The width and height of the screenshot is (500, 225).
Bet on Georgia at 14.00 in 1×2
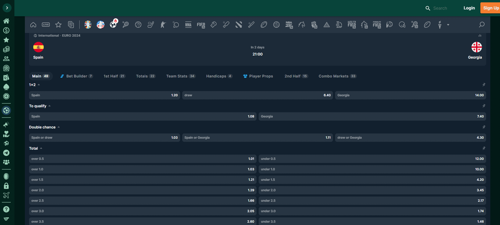410,95
